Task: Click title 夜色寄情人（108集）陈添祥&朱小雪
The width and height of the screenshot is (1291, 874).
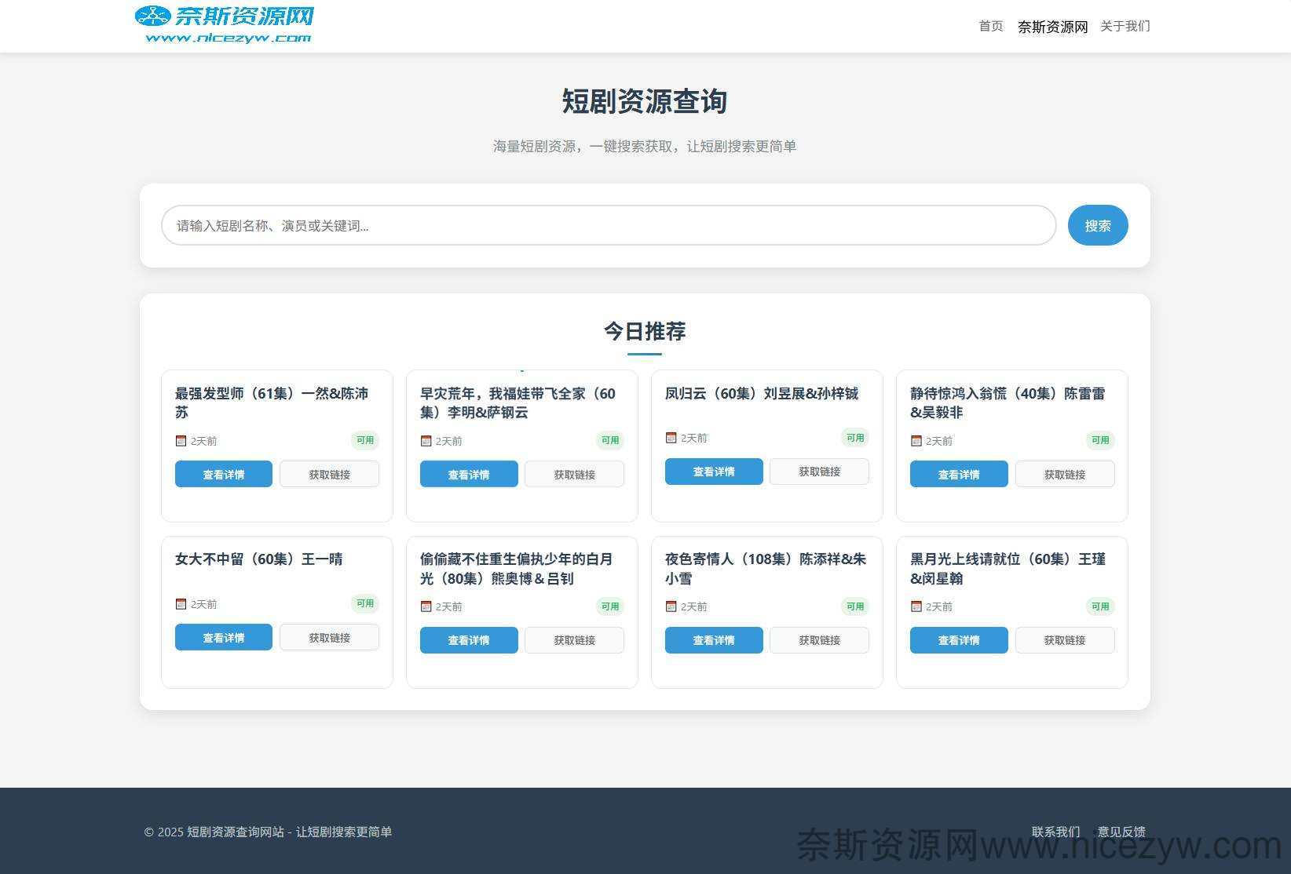Action: (766, 568)
